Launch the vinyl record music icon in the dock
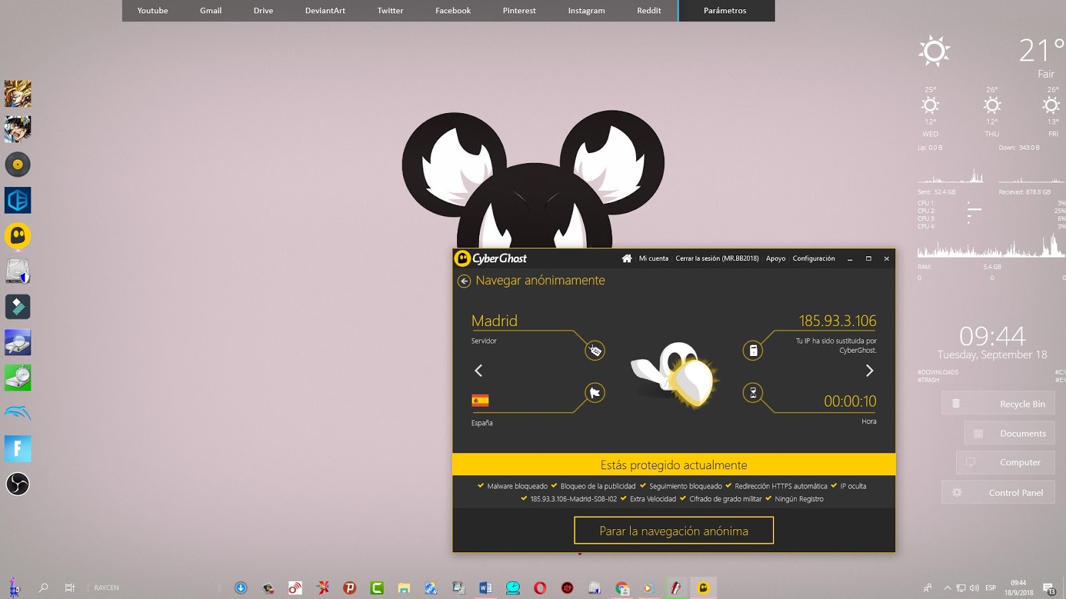This screenshot has height=599, width=1066. coord(18,164)
